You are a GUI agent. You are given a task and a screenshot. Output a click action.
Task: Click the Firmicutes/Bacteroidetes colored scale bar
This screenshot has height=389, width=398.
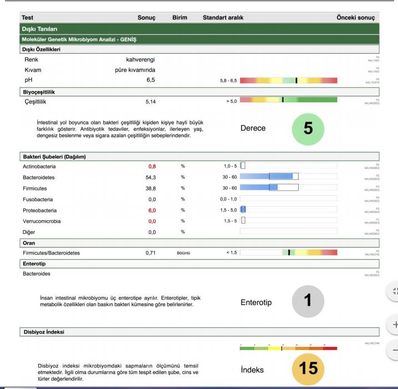[289, 252]
